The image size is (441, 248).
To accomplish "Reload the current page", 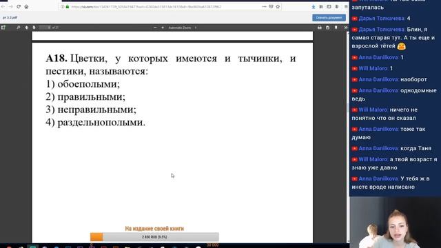I will [19, 6].
